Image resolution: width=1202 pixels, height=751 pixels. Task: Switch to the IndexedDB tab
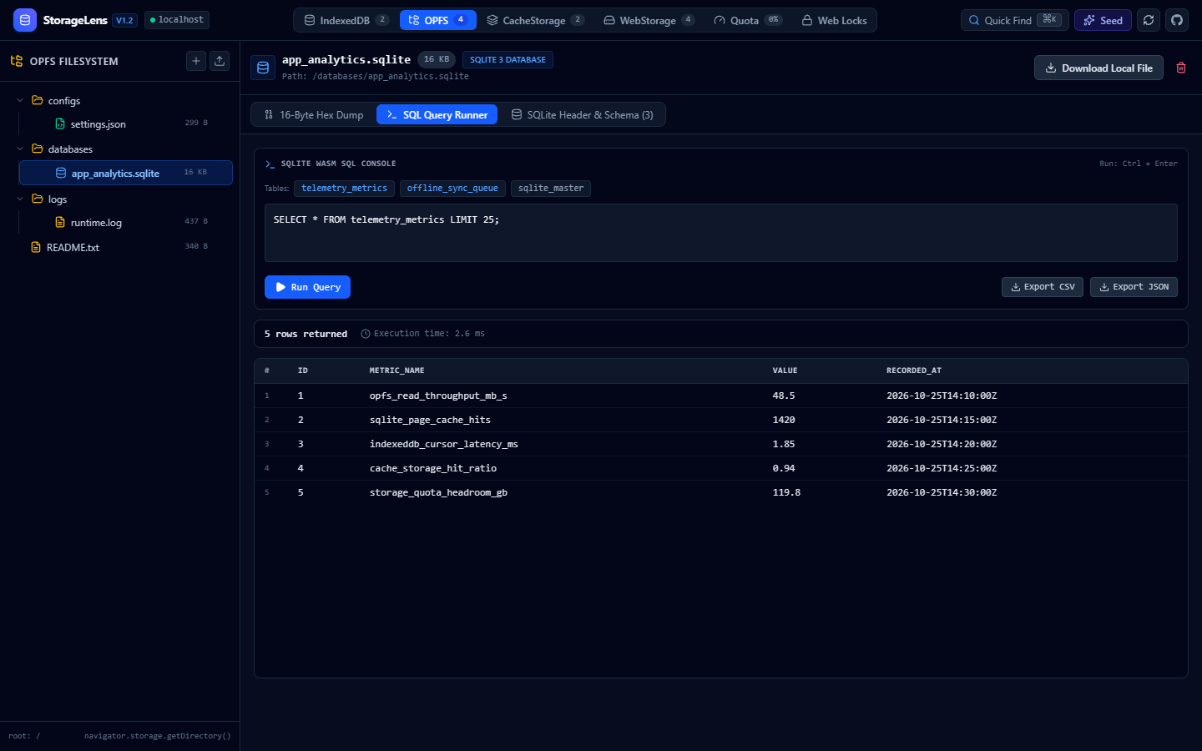(x=346, y=20)
